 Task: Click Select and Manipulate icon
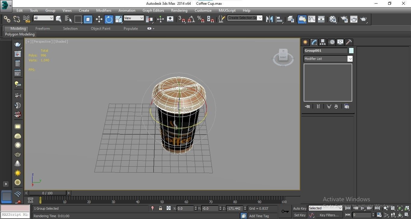(160, 19)
